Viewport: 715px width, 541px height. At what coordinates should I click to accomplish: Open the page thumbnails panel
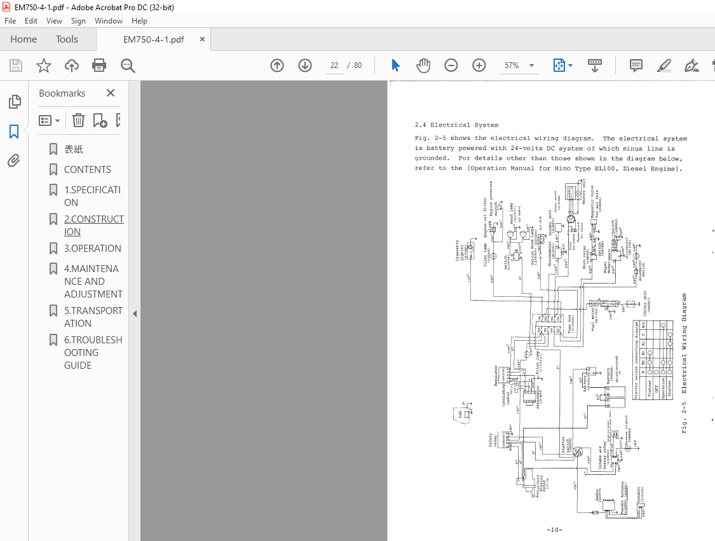coord(14,101)
